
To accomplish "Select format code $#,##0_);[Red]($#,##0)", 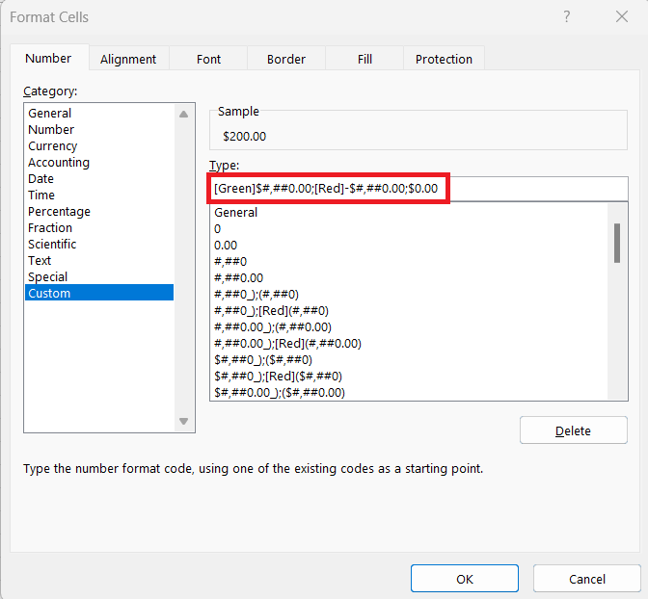I will tap(409, 377).
